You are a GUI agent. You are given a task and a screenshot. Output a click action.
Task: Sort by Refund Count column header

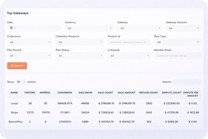pos(148,93)
